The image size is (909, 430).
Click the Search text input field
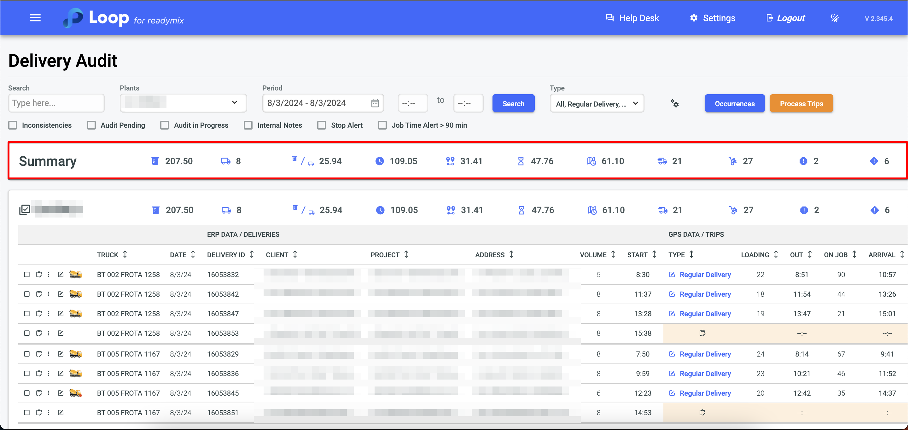[56, 103]
